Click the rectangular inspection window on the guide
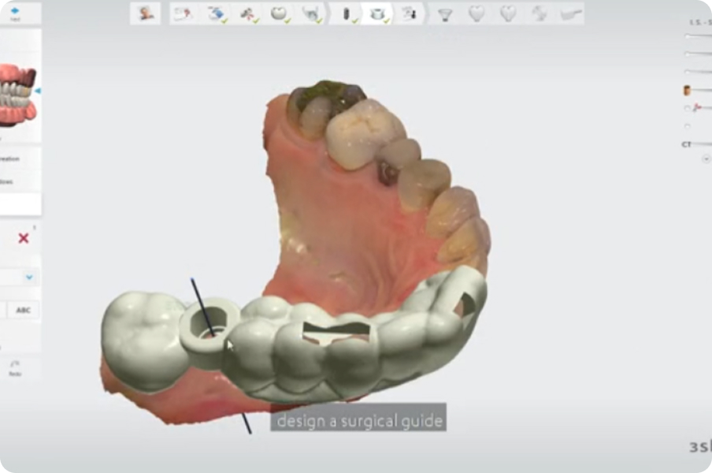Image resolution: width=712 pixels, height=473 pixels. pyautogui.click(x=336, y=332)
